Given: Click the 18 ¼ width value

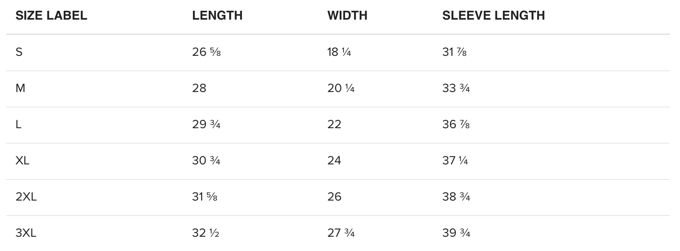Looking at the screenshot, I should pos(339,52).
